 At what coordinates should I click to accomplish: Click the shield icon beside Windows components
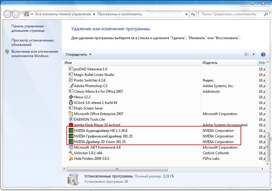[x=7, y=52]
